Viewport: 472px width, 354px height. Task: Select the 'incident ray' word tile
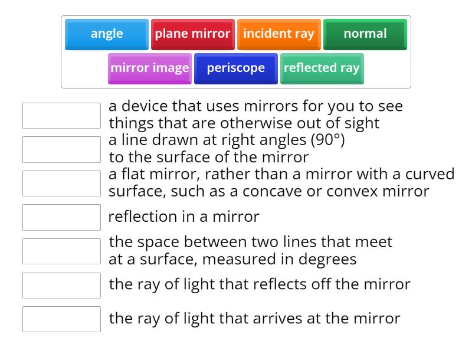click(278, 34)
